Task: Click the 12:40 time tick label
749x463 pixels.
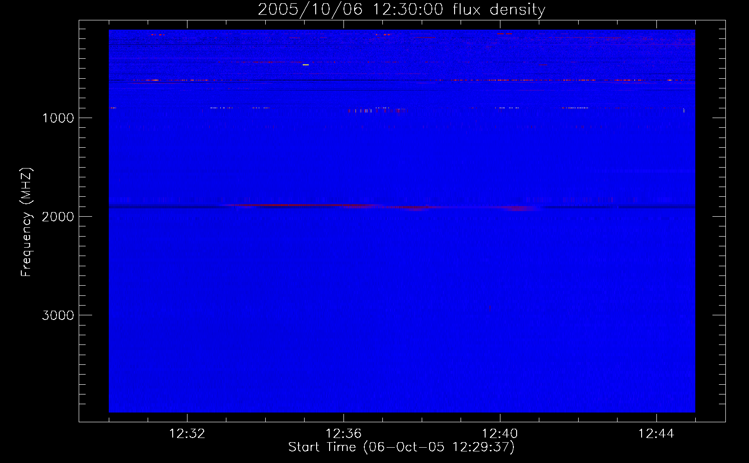Action: [500, 434]
